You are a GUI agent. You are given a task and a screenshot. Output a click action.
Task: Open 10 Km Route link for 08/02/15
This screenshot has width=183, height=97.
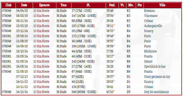pyautogui.click(x=41, y=16)
